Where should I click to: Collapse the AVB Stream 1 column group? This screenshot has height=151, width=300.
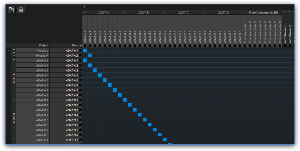285,12
